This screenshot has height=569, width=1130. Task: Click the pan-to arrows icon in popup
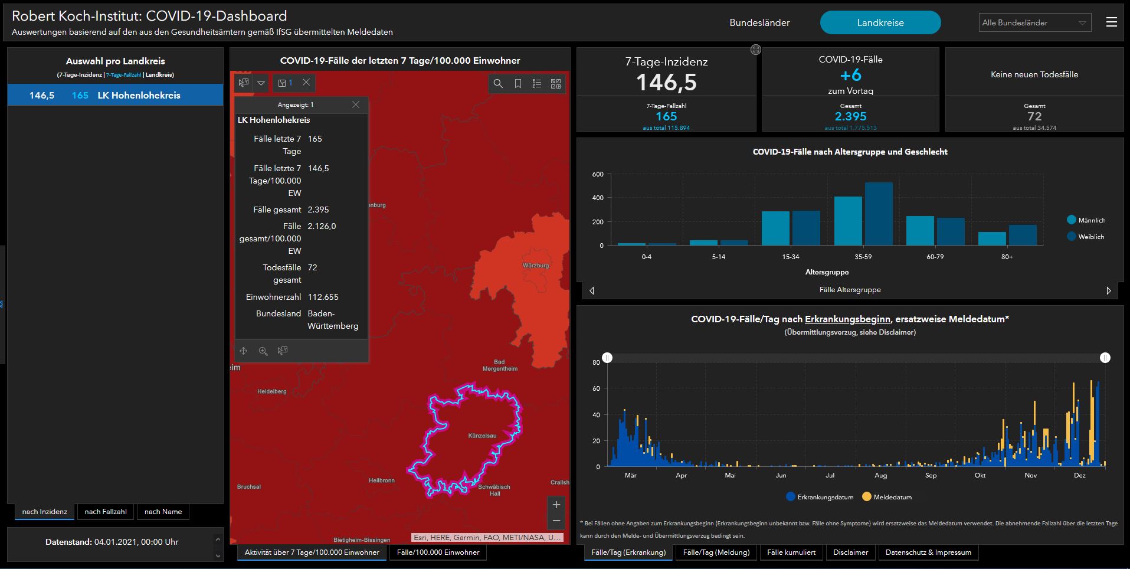point(244,351)
